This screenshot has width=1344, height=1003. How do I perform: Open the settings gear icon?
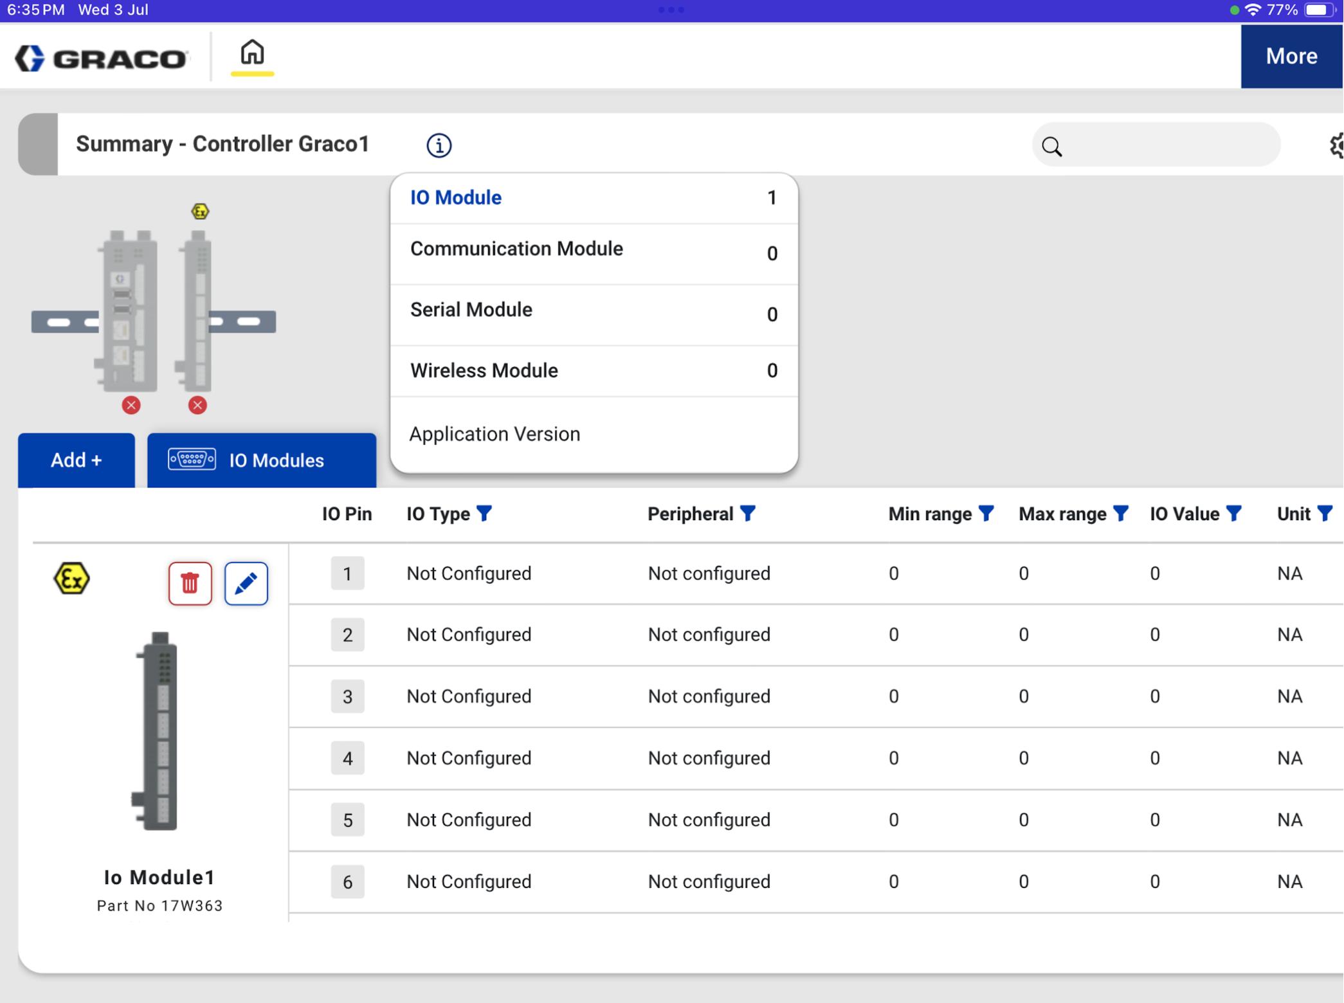tap(1336, 145)
